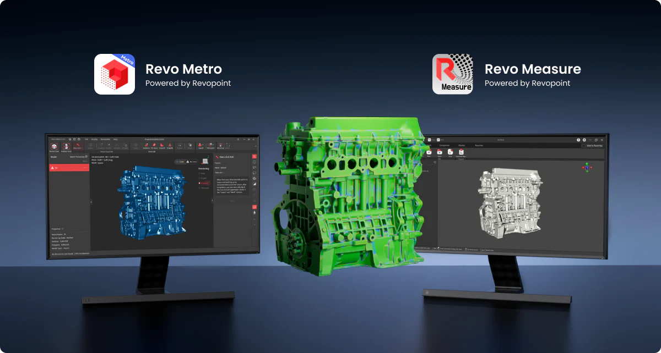The image size is (661, 353).
Task: Run Fusion in Revo Metro toolbar
Action: [90, 146]
